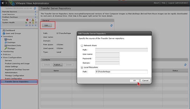This screenshot has width=190, height=109.
Task: Refresh the Contents panel
Action: 185,65
